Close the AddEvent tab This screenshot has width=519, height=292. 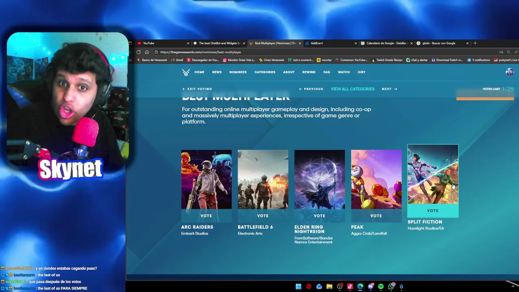[356, 43]
